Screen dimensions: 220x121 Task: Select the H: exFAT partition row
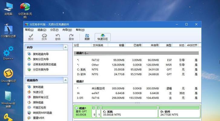(136, 93)
